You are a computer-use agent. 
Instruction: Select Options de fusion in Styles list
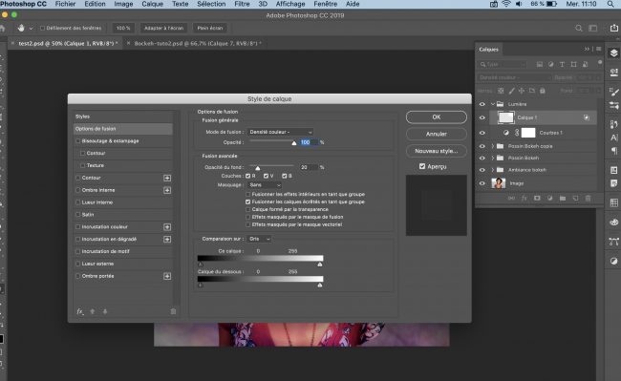click(x=123, y=129)
